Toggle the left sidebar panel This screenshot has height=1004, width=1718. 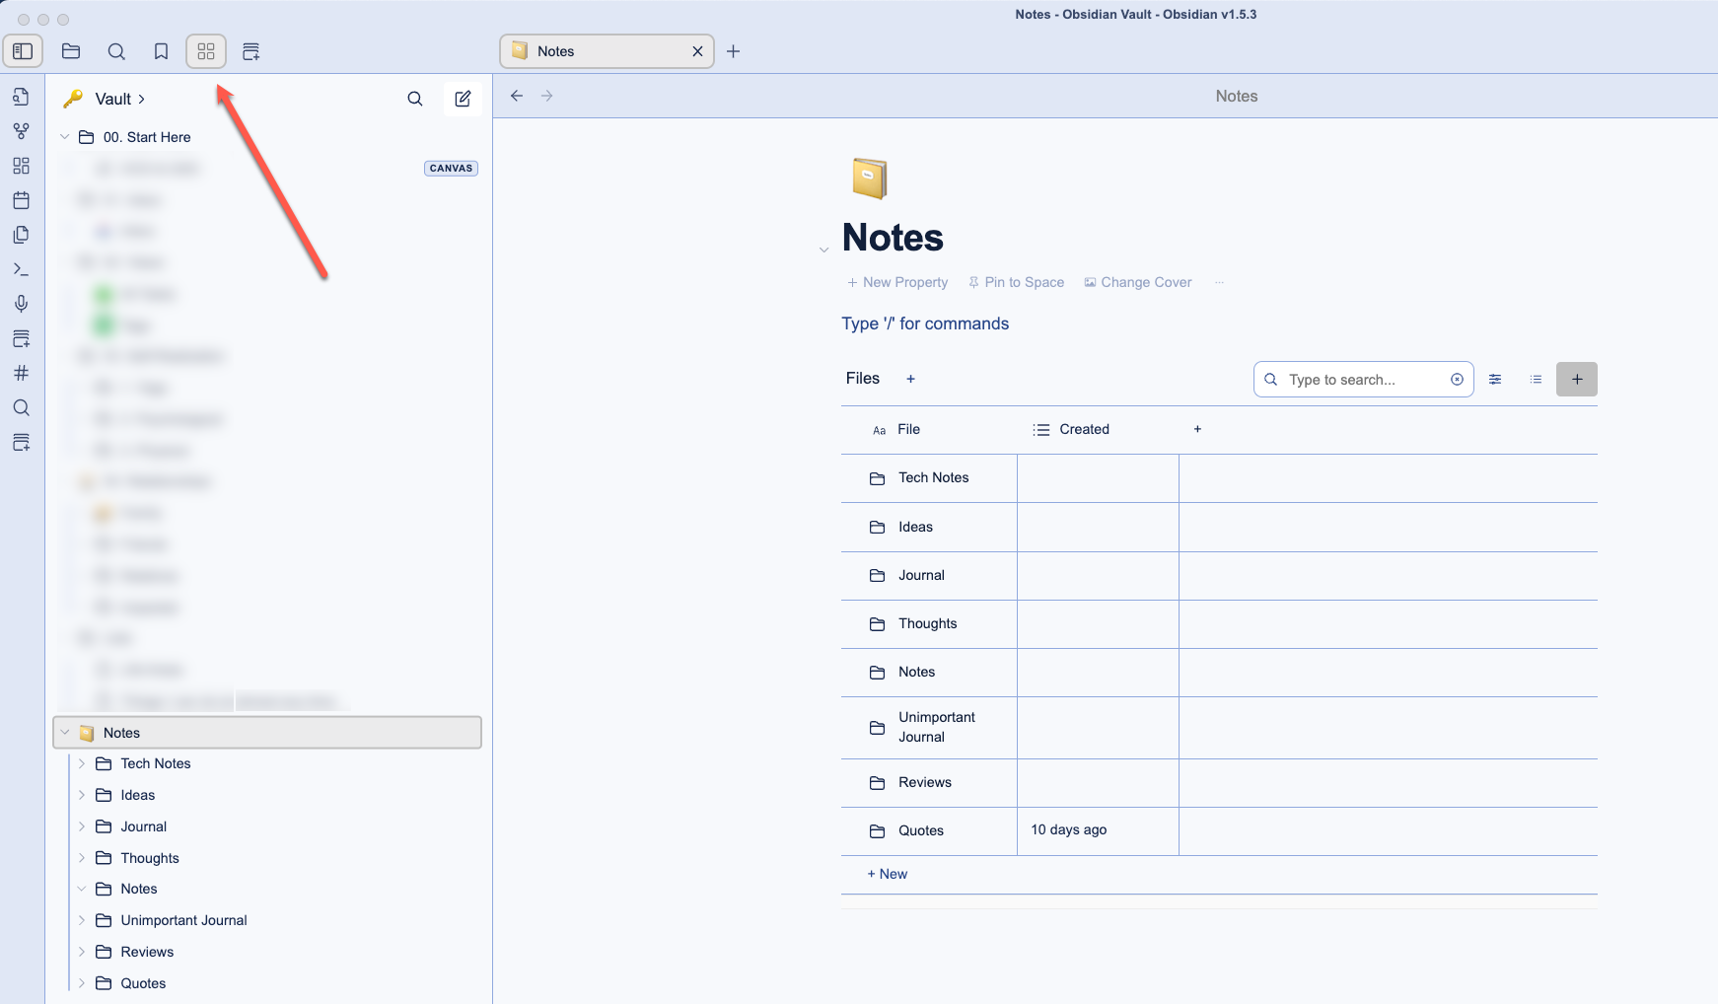coord(23,51)
